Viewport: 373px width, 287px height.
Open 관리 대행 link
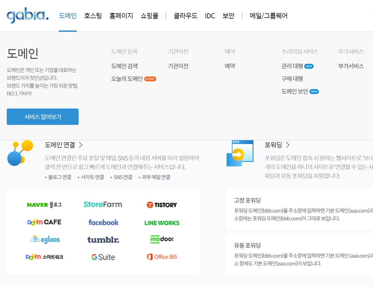[x=292, y=66]
